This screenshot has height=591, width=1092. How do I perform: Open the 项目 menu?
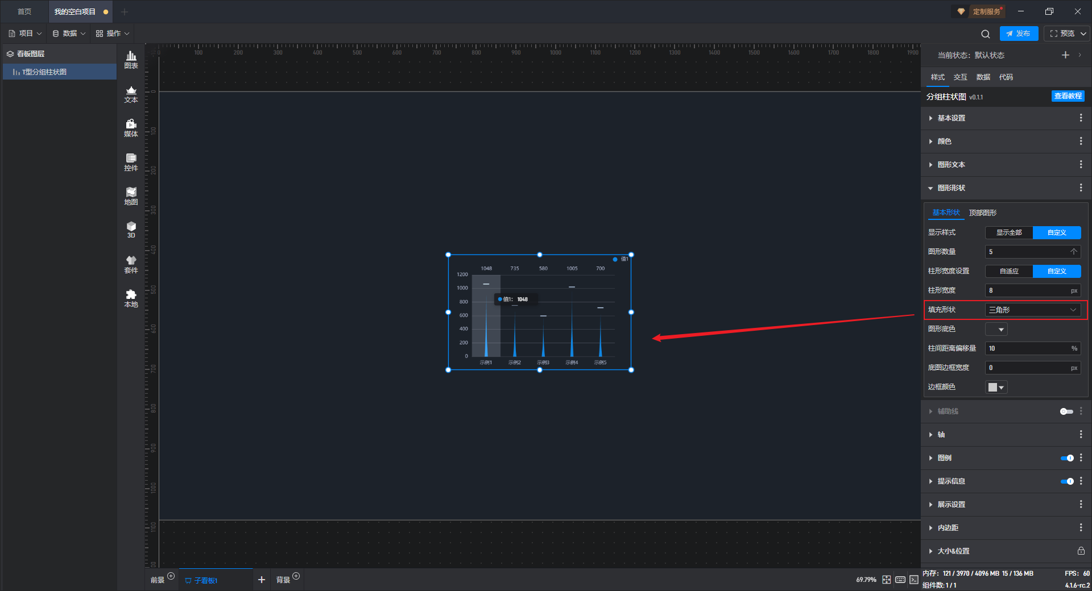[25, 34]
